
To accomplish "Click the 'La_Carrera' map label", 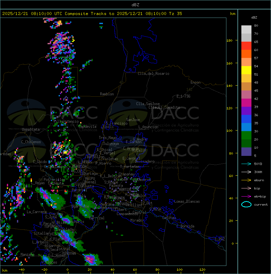I will (36, 212).
